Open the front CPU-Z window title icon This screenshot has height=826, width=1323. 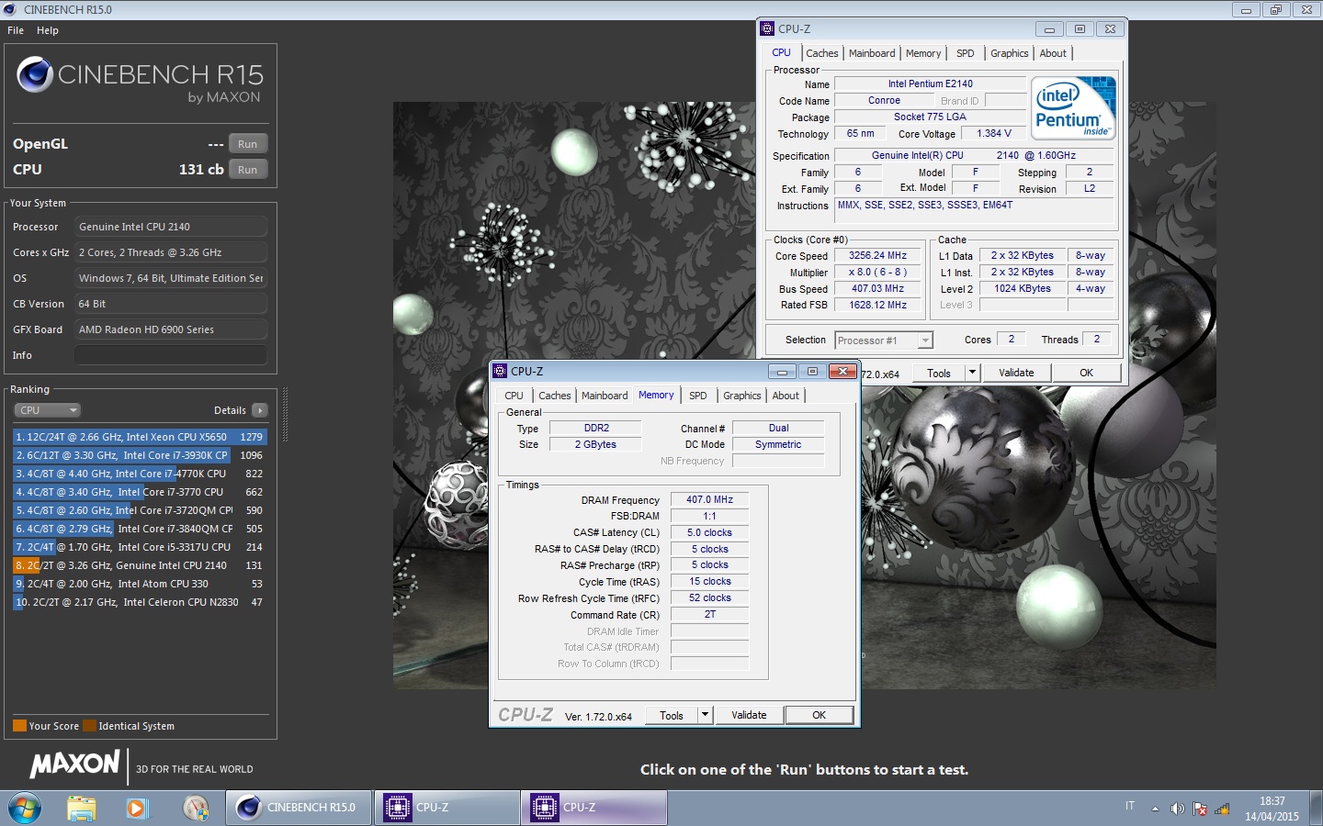501,371
